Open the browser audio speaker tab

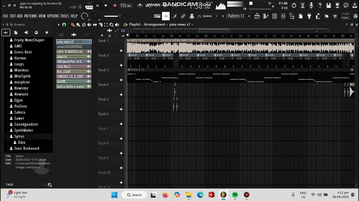[26, 32]
